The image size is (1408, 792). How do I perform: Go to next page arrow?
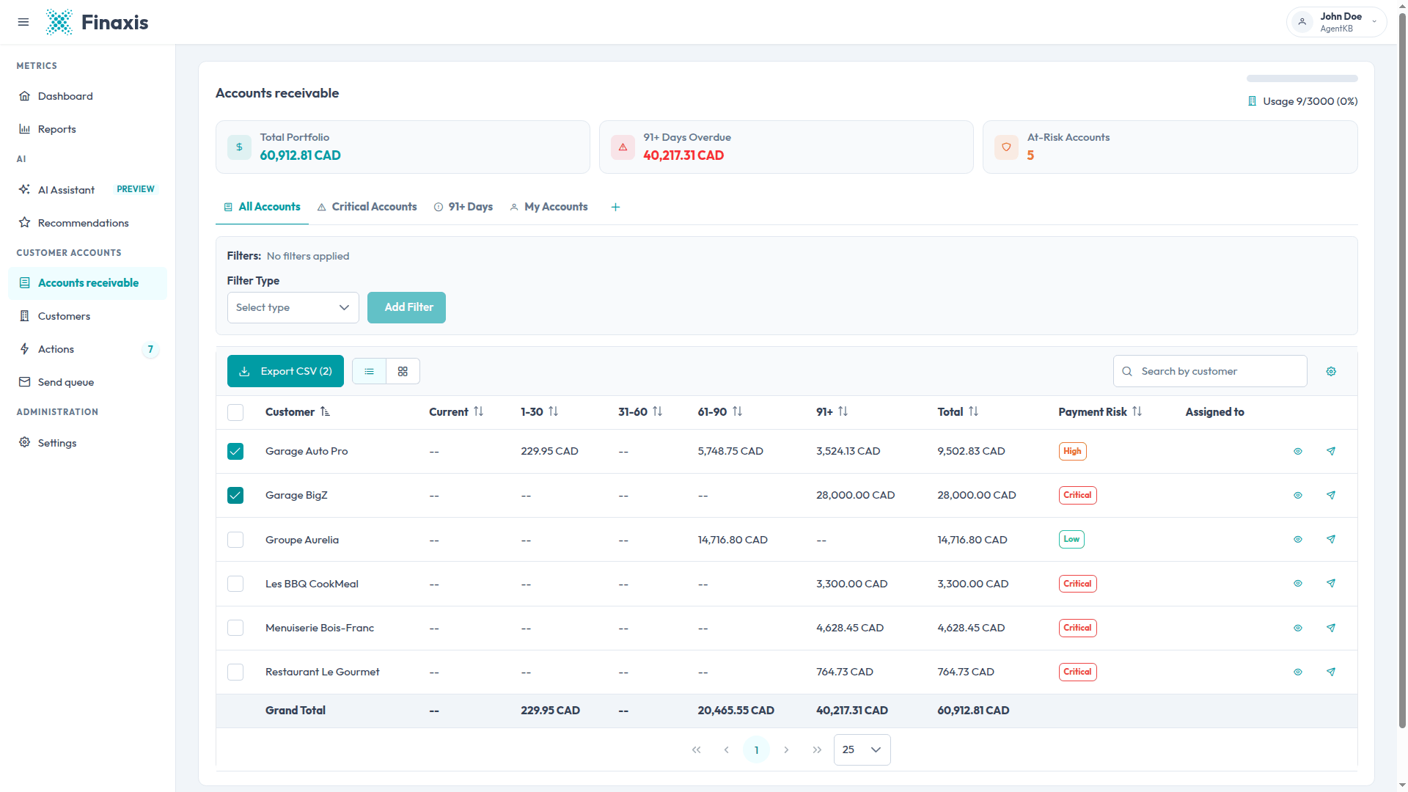[x=786, y=750]
